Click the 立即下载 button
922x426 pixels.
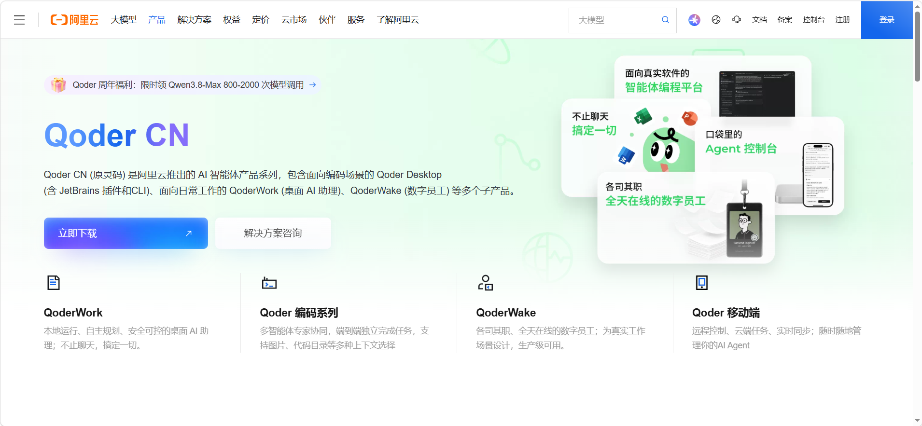[x=126, y=234]
